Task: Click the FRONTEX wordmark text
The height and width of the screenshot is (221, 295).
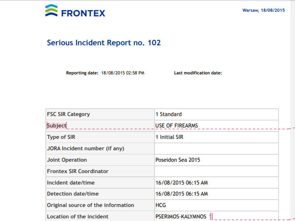Action: point(83,13)
